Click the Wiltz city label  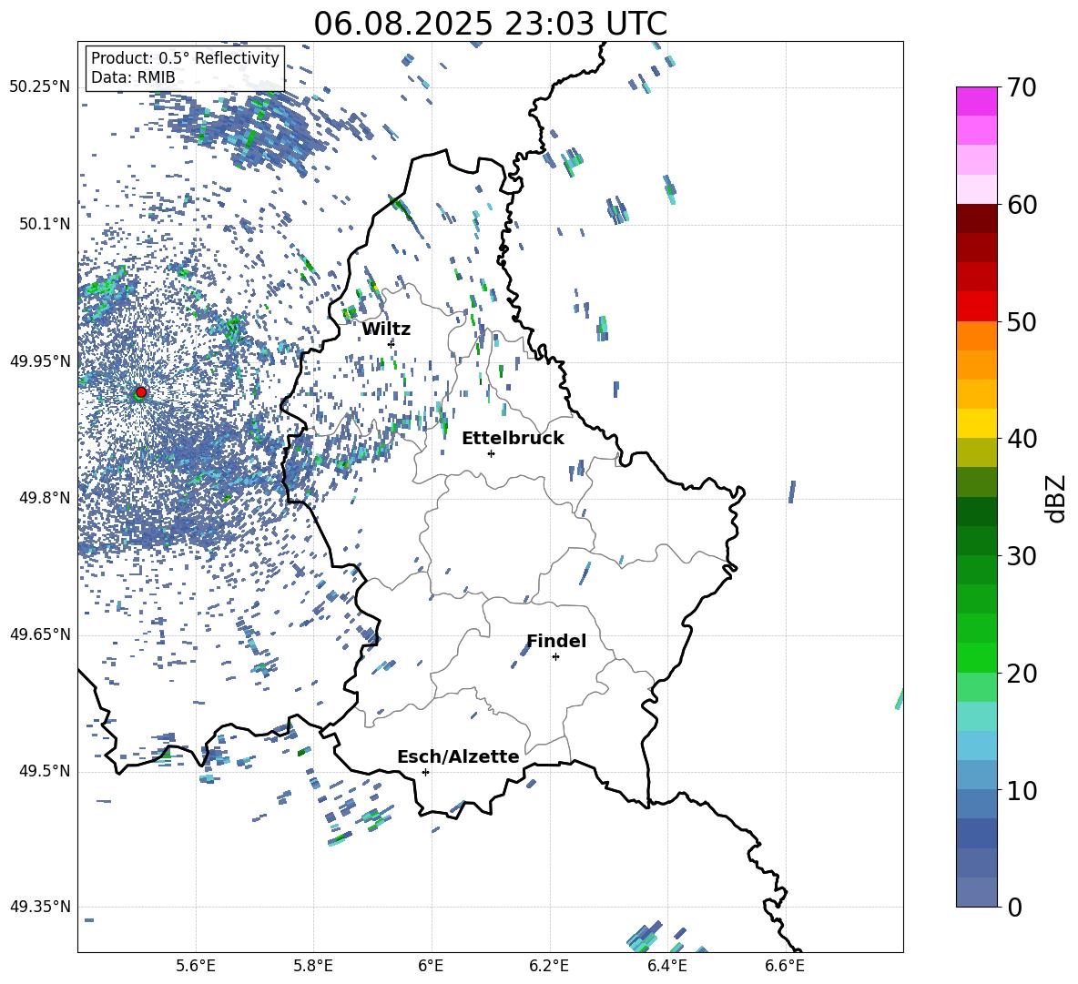click(x=386, y=330)
